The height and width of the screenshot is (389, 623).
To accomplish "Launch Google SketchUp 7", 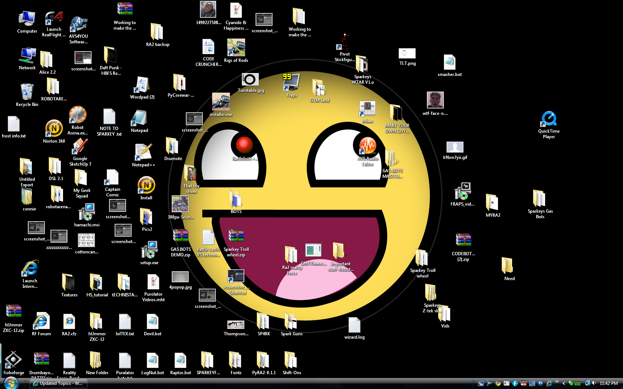I will coord(80,152).
